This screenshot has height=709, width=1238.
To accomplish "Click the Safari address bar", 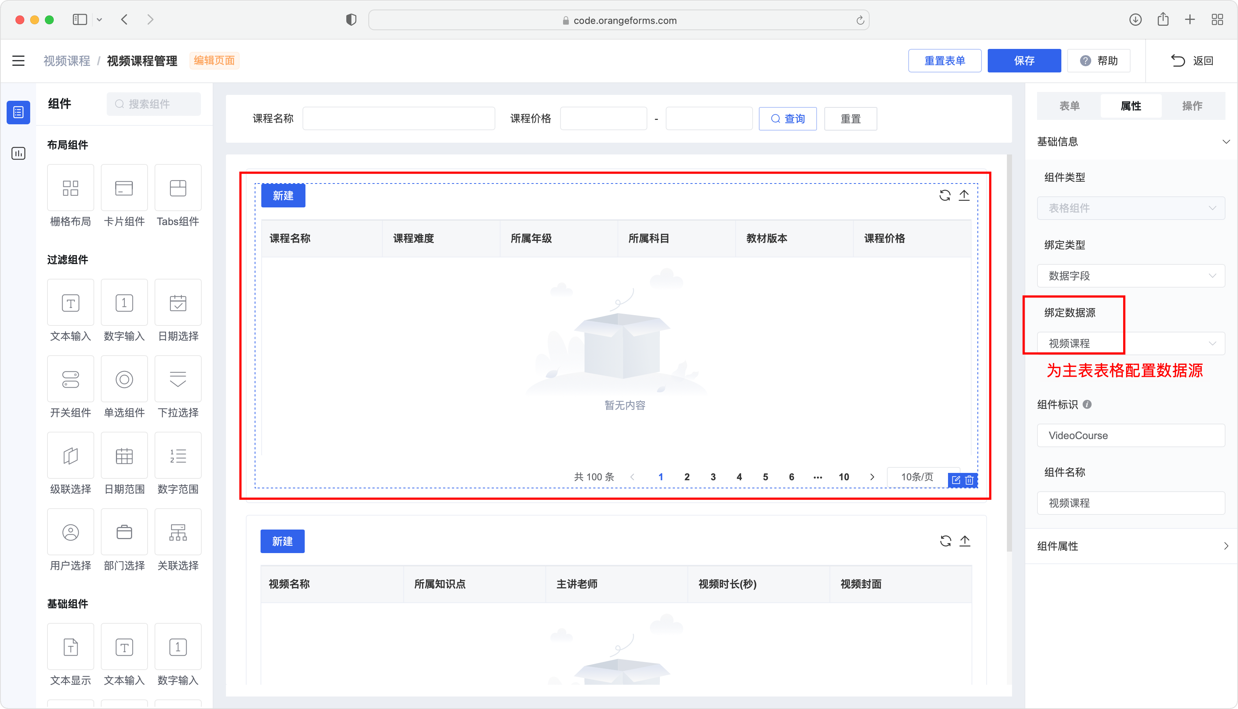I will [x=619, y=20].
